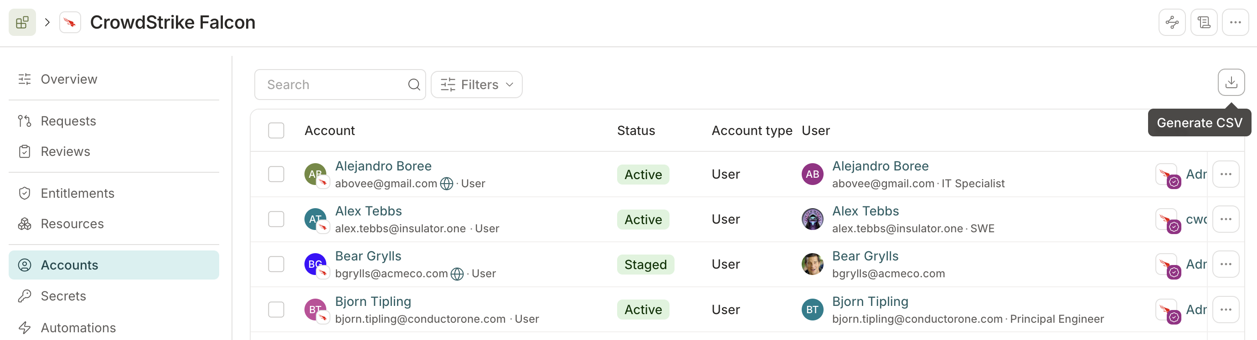Open Resources in the sidebar
Viewport: 1257px width, 340px height.
click(113, 224)
